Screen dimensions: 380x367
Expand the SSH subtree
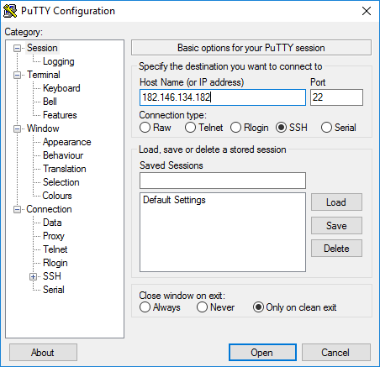click(x=33, y=277)
